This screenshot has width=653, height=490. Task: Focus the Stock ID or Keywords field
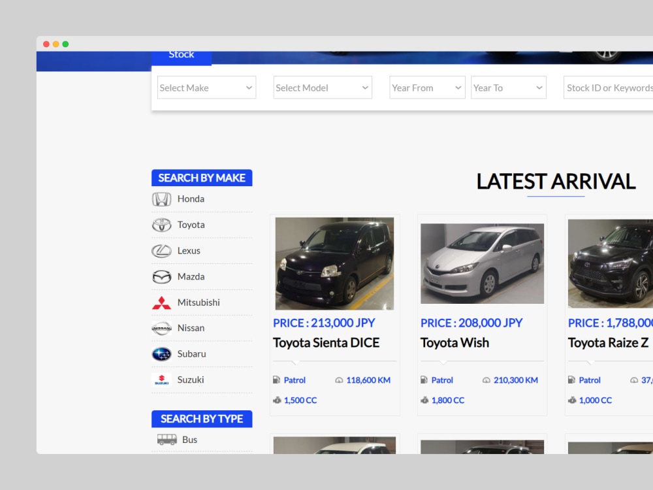pyautogui.click(x=608, y=88)
